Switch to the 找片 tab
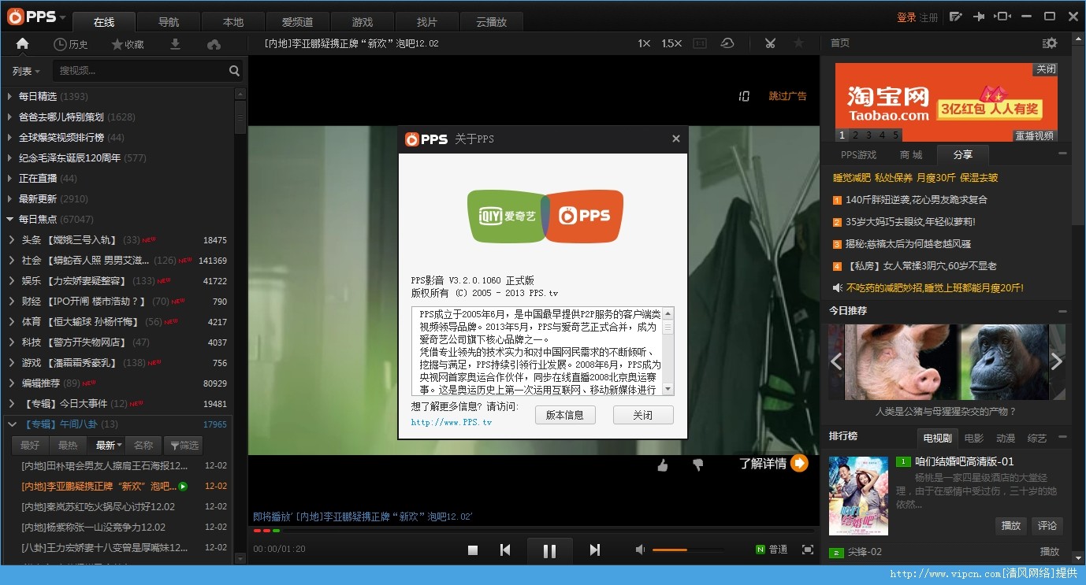This screenshot has width=1086, height=585. pos(426,22)
